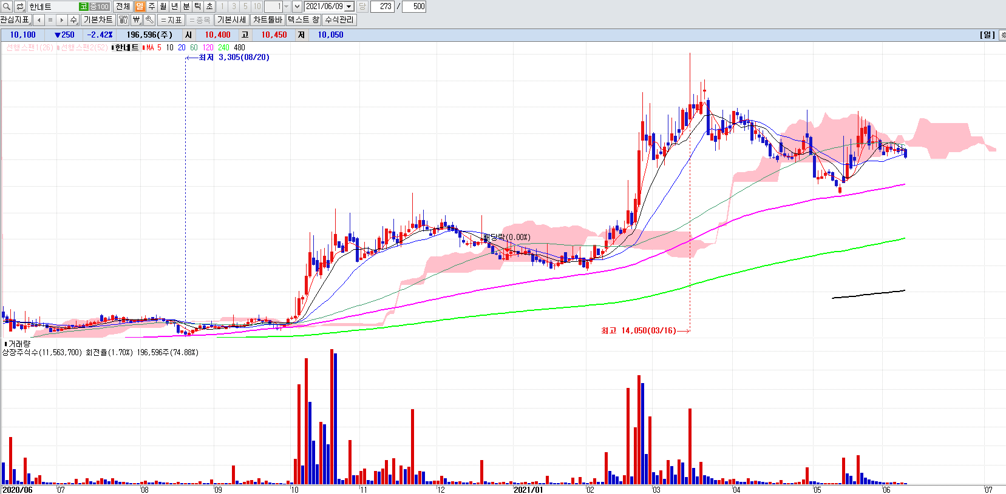Viewport: 1006px width, 494px height.
Task: Switch to 분 minute chart
Action: click(x=186, y=6)
